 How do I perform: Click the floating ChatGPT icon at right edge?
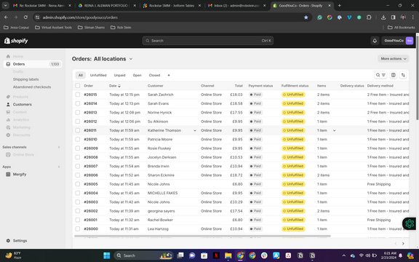409,223
